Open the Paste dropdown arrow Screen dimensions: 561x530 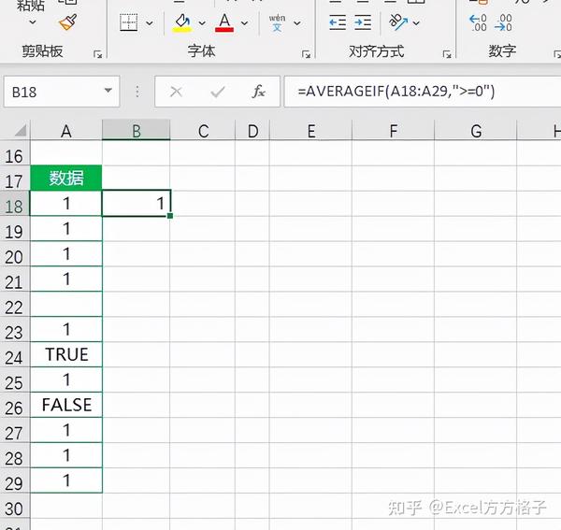tap(32, 22)
